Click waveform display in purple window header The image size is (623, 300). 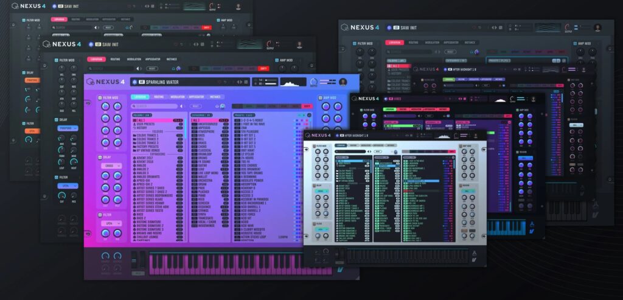click(x=293, y=82)
